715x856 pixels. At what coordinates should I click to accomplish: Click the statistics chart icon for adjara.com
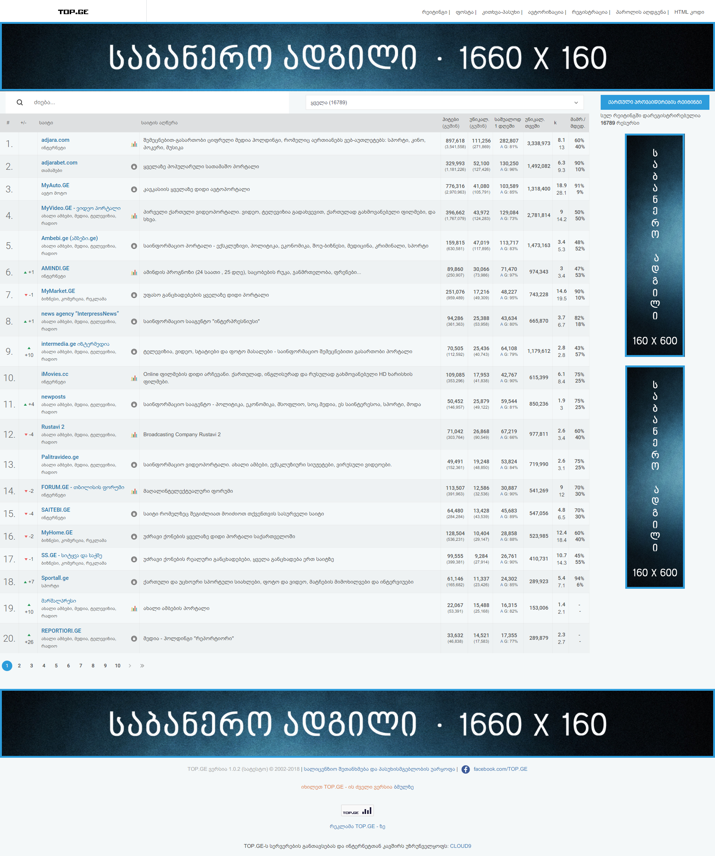[x=134, y=144]
